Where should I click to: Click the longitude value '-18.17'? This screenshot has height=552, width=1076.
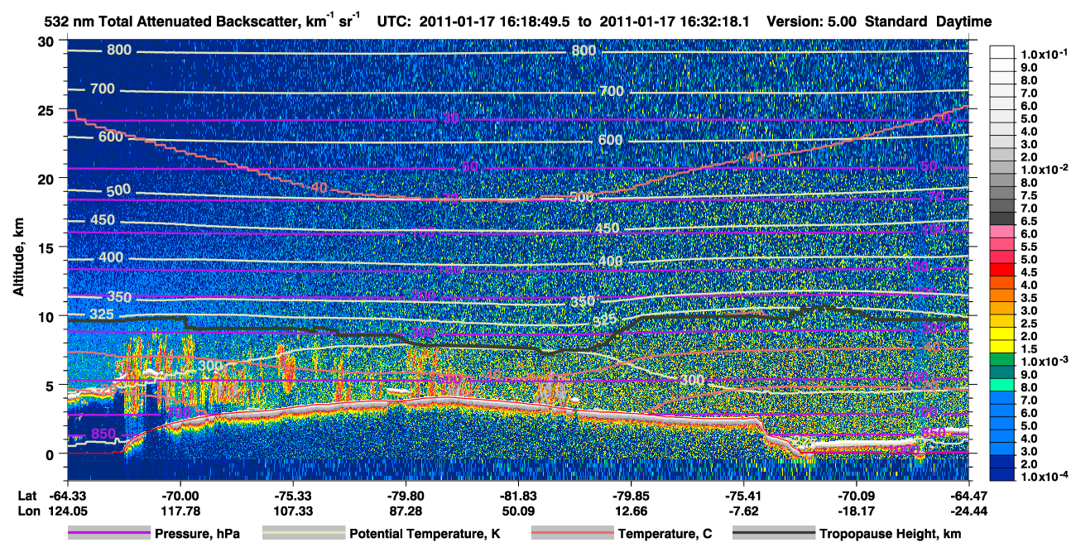tap(856, 510)
